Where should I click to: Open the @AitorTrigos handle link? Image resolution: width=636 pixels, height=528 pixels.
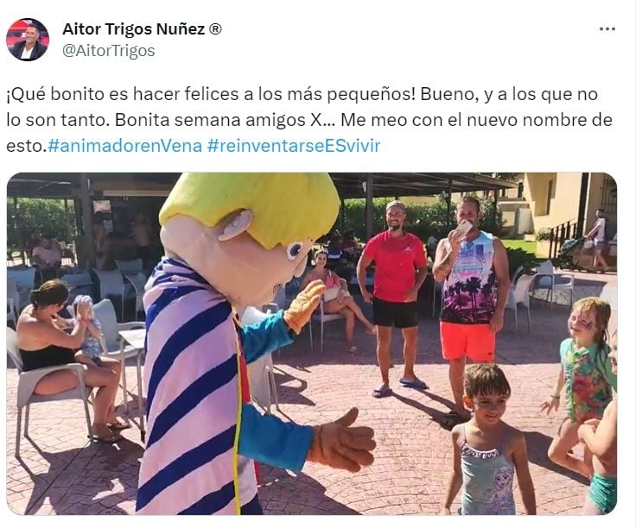[109, 51]
